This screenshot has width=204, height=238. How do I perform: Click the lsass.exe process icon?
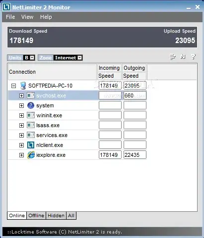31,125
